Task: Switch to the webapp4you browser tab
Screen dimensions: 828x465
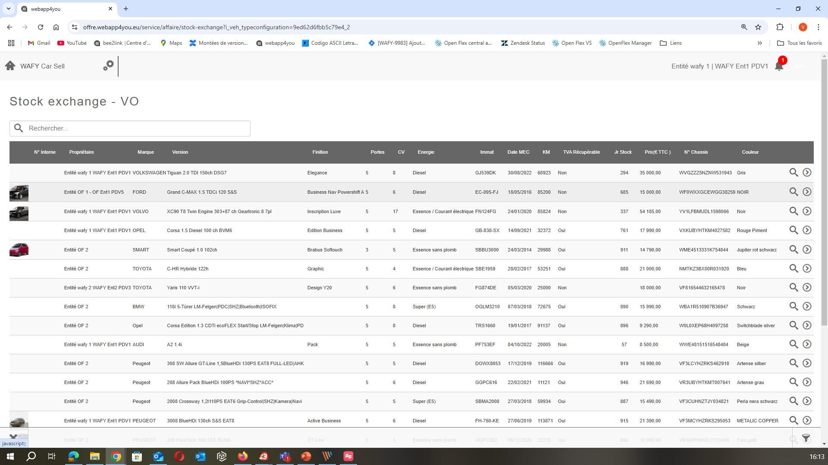Action: [x=65, y=9]
